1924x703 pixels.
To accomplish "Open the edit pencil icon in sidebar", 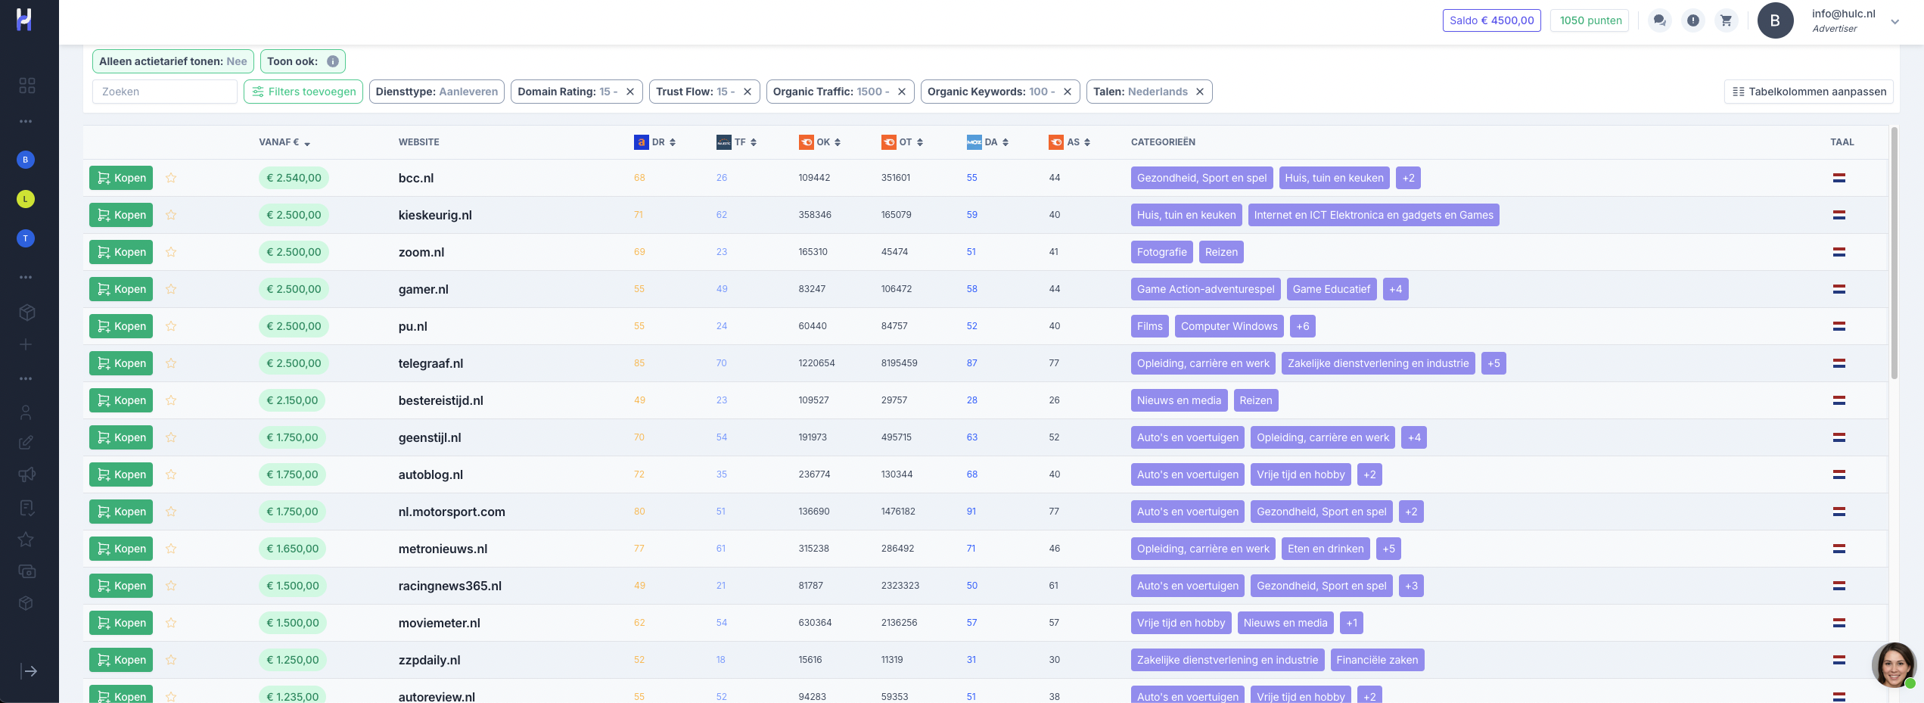I will 26,443.
